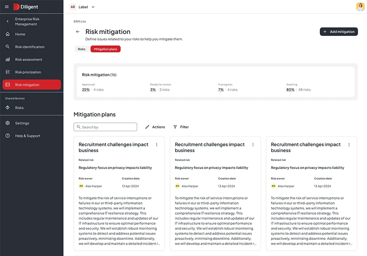
Task: Select Risk mitigation in the sidebar menu
Action: [32, 84]
